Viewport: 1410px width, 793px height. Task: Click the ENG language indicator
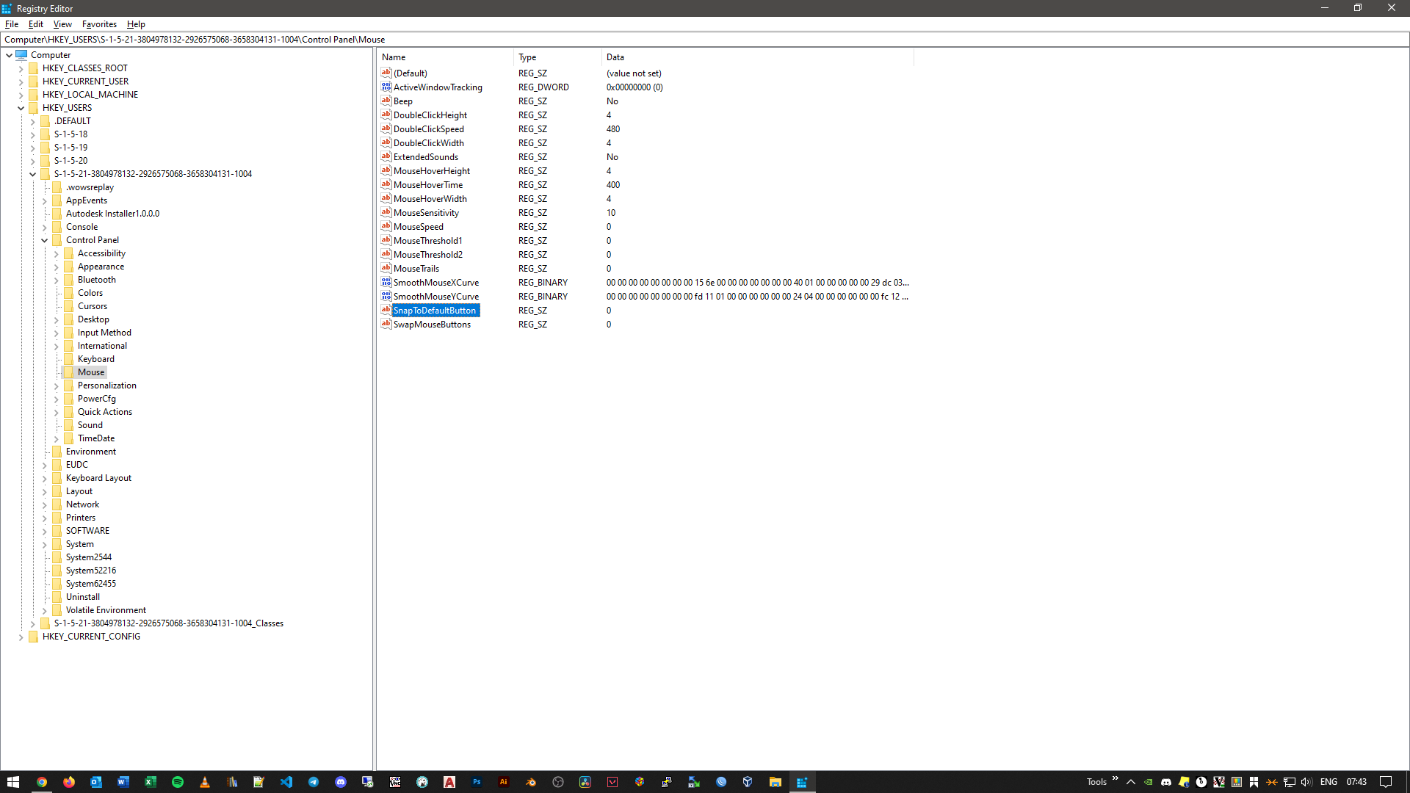click(1328, 782)
